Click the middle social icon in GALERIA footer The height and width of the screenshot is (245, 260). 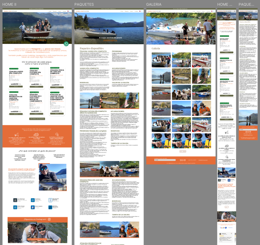183,160
